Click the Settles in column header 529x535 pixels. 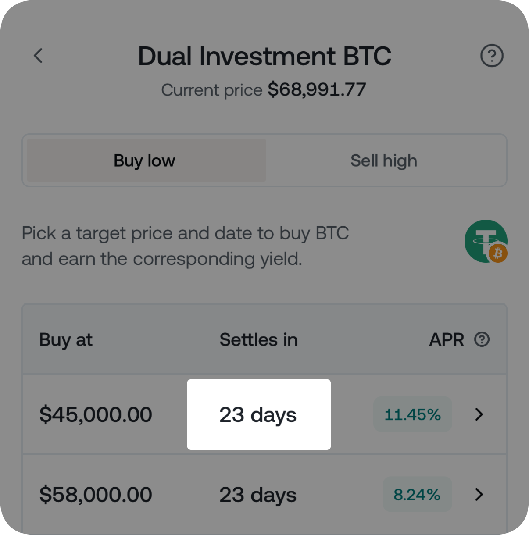click(258, 340)
